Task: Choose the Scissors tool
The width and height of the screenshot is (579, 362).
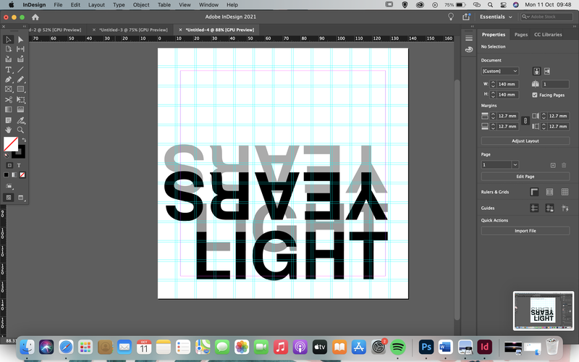Action: (x=8, y=99)
